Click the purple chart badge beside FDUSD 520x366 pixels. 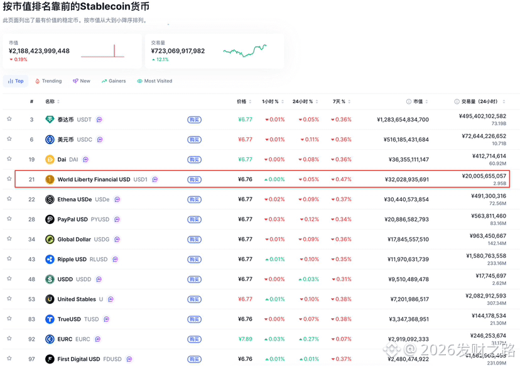pos(129,359)
